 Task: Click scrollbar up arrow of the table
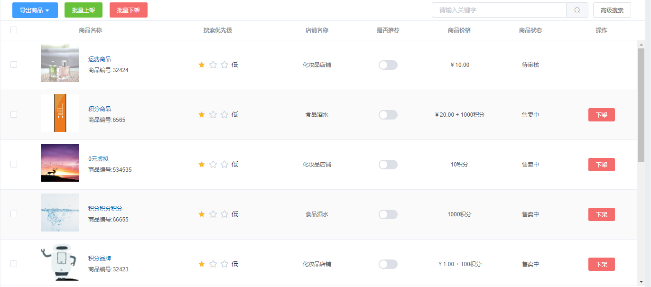point(641,45)
